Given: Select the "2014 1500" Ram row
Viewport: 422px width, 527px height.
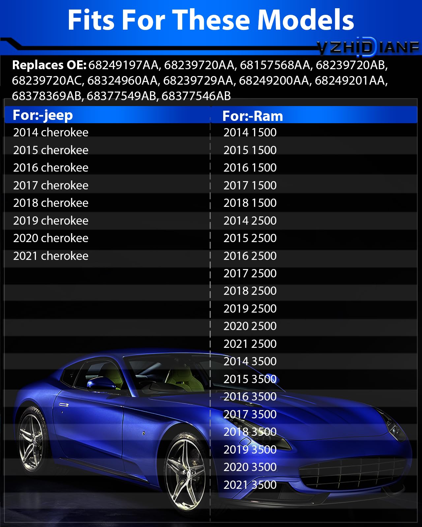Looking at the screenshot, I should pyautogui.click(x=250, y=132).
